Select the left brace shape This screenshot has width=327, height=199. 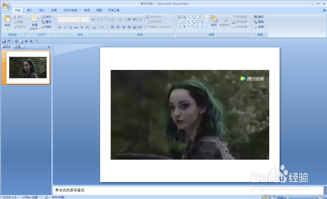point(198,26)
